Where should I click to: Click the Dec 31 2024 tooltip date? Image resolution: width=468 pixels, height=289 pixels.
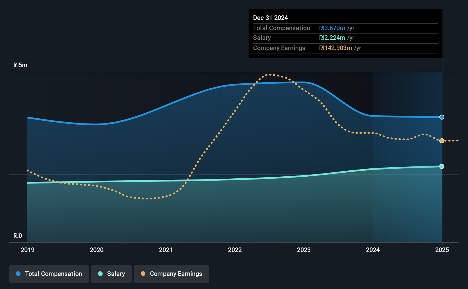(270, 18)
